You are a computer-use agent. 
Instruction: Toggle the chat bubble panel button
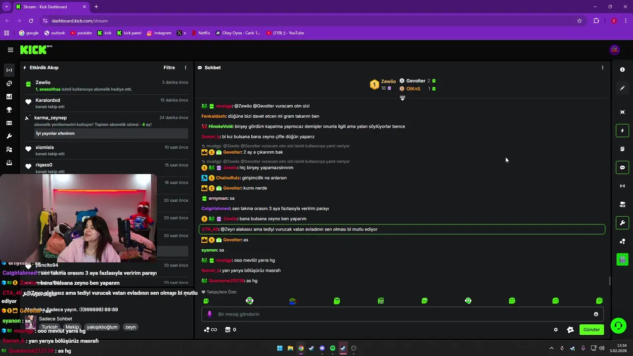point(622,168)
